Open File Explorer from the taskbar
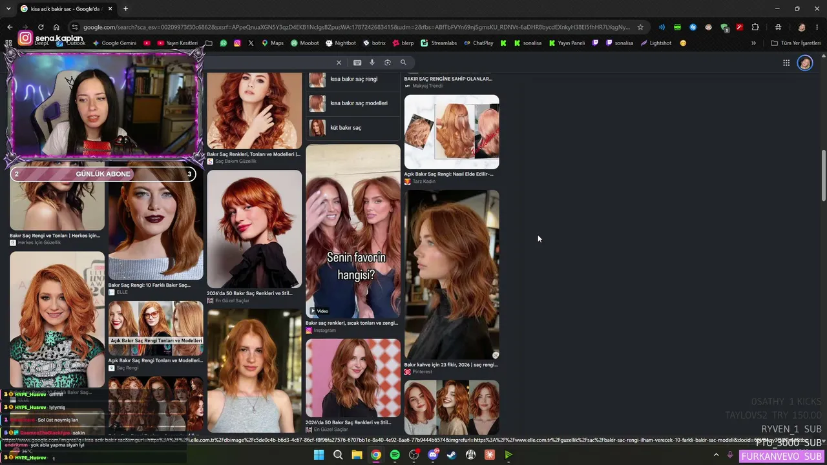Viewport: 827px width, 465px height. 357,455
